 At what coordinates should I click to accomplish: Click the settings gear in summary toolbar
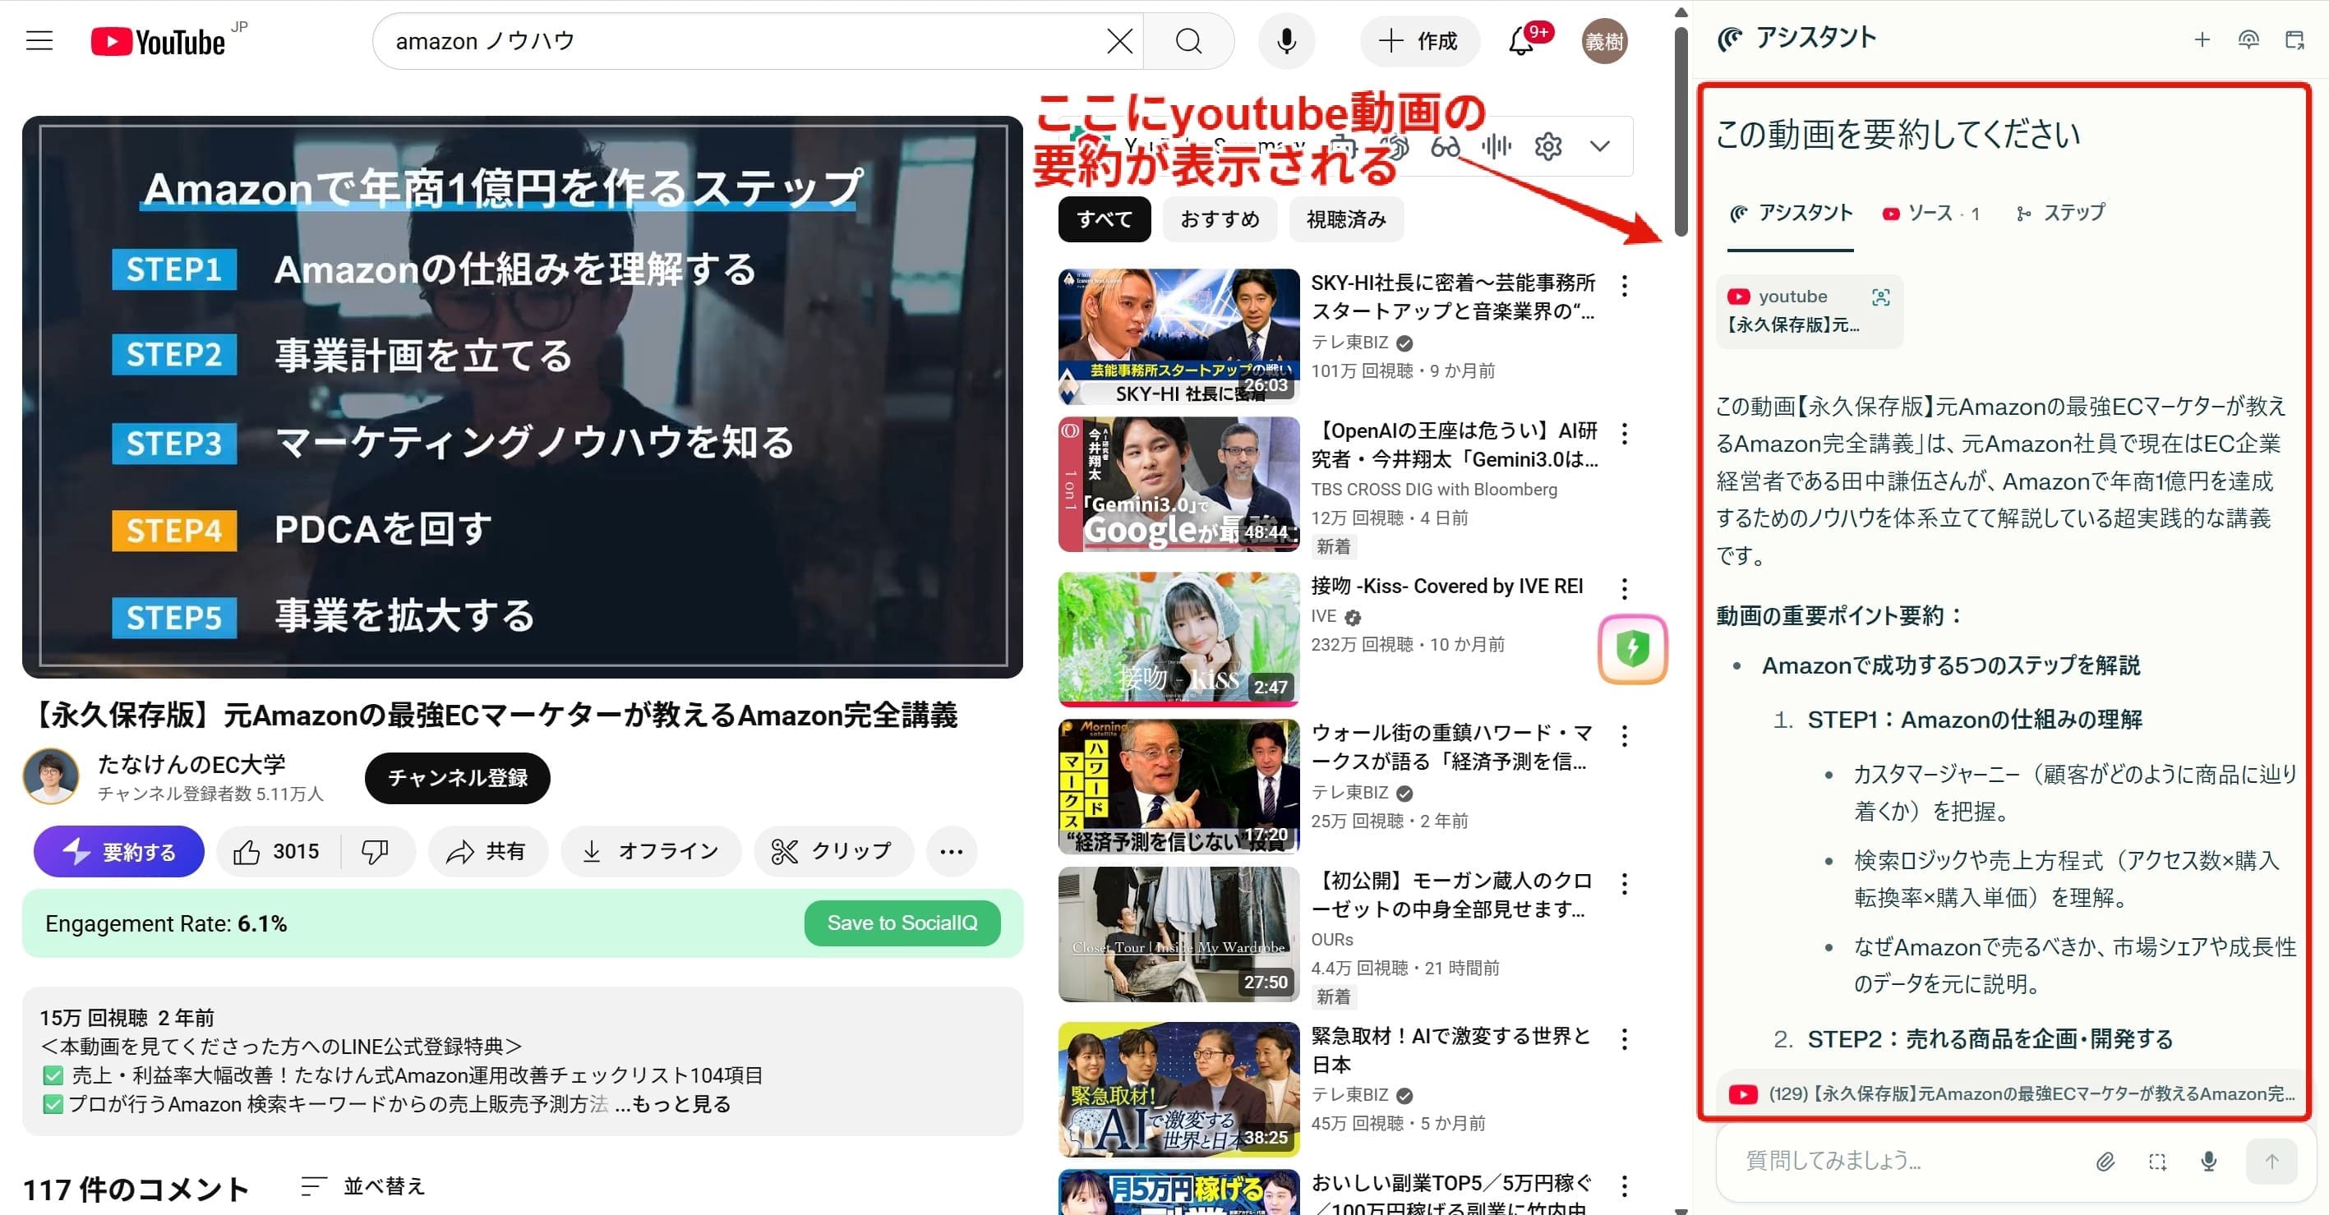1547,146
